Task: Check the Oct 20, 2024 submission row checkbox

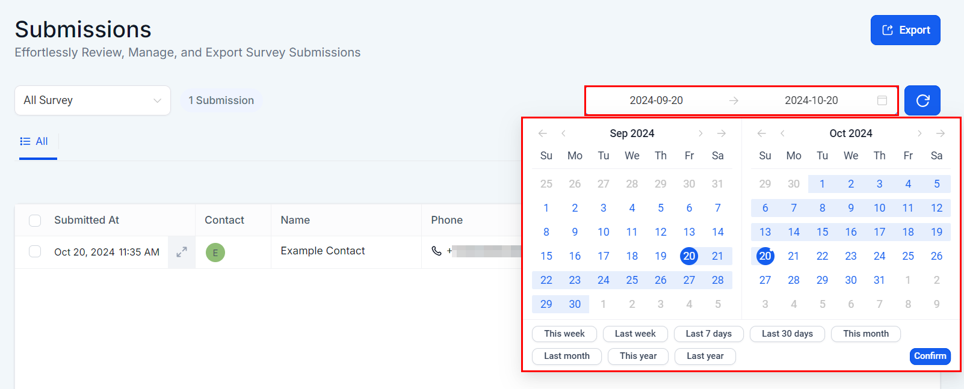Action: point(36,251)
